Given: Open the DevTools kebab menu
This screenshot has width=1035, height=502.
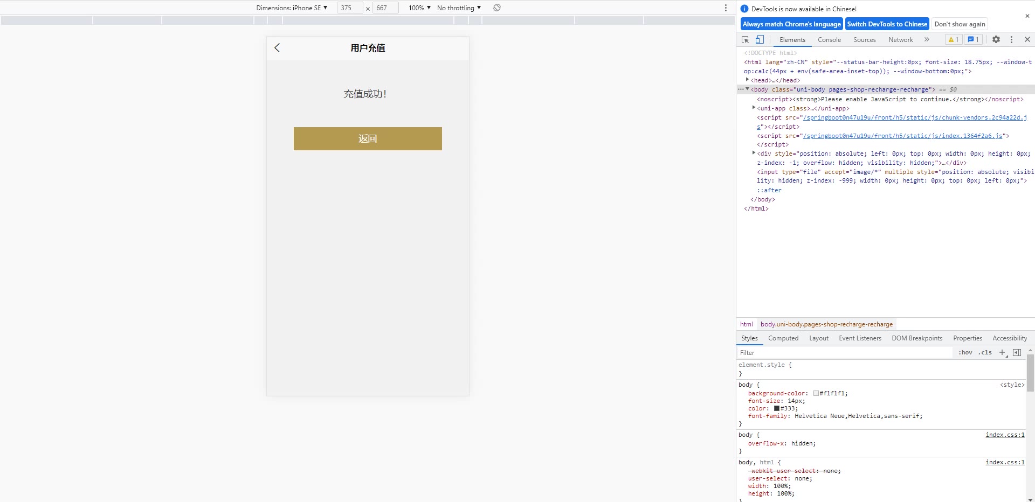Looking at the screenshot, I should [1011, 40].
